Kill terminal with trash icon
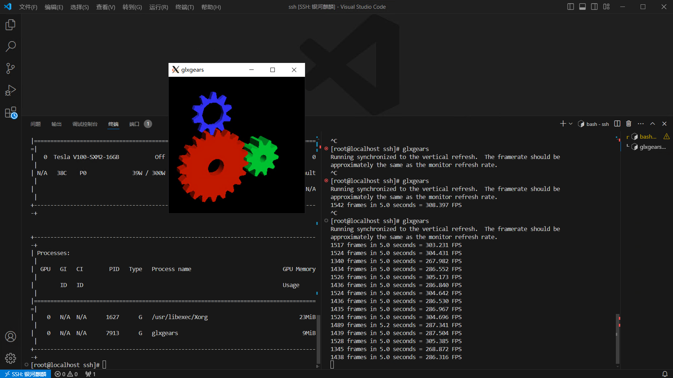Image resolution: width=673 pixels, height=378 pixels. tap(629, 124)
